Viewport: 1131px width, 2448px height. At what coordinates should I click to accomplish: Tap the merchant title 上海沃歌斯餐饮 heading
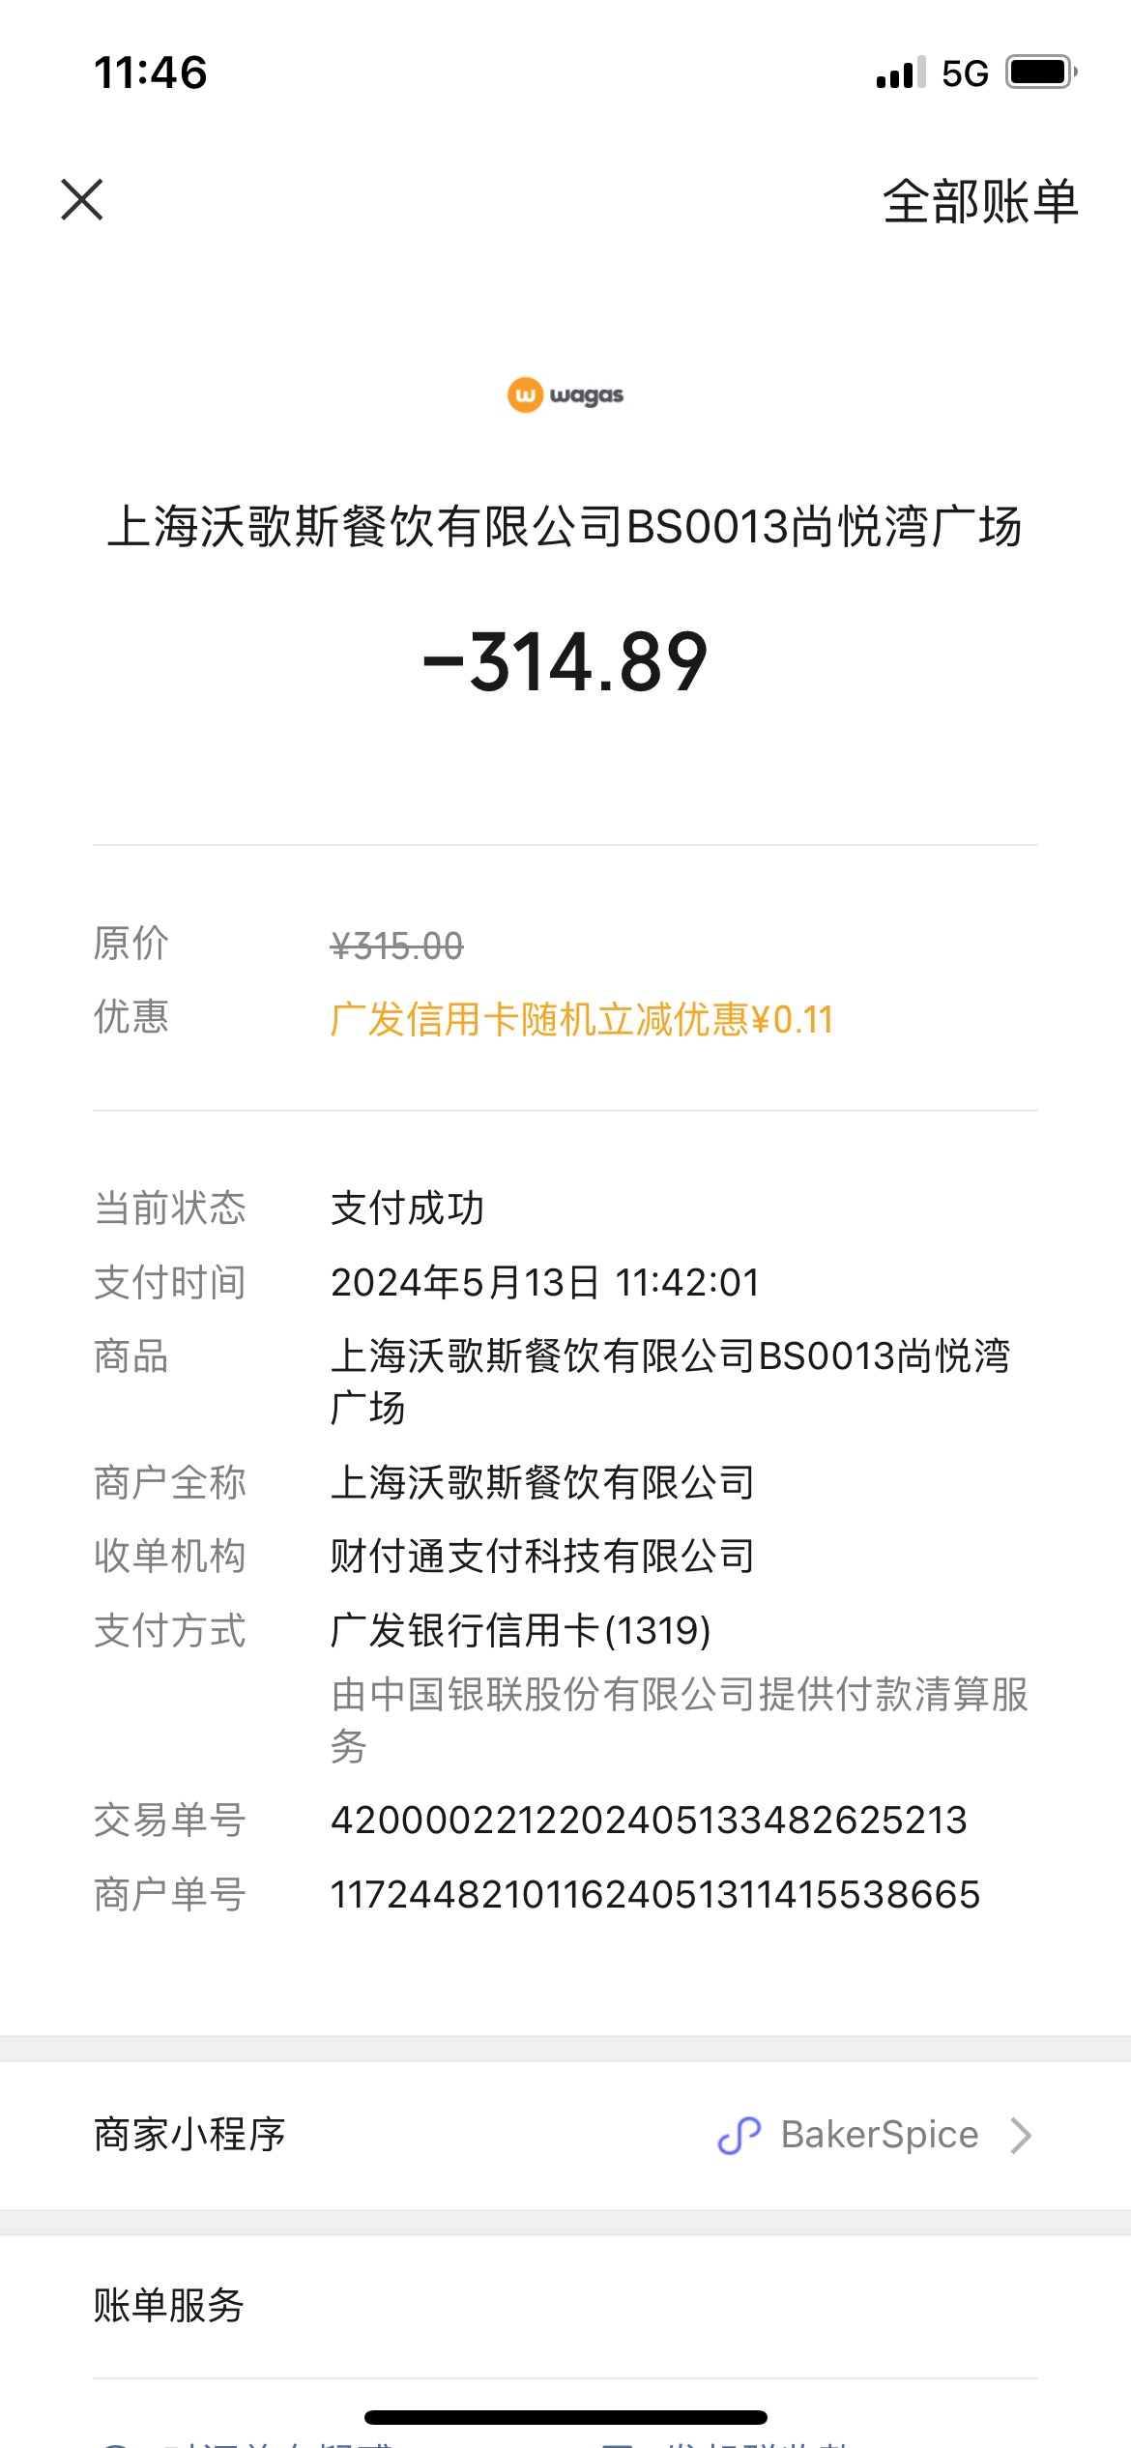tap(565, 527)
